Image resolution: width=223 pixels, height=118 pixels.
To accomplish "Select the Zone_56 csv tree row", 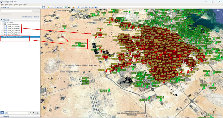I will pos(14,33).
